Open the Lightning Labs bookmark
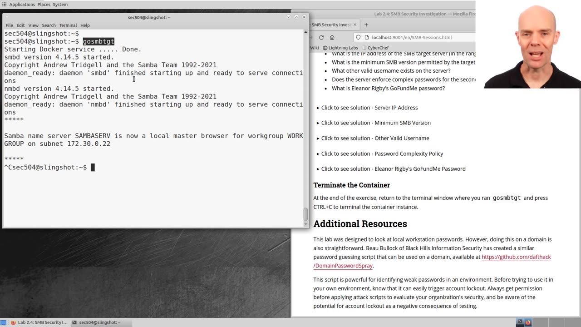Screen dimensions: 581x327 pos(340,48)
